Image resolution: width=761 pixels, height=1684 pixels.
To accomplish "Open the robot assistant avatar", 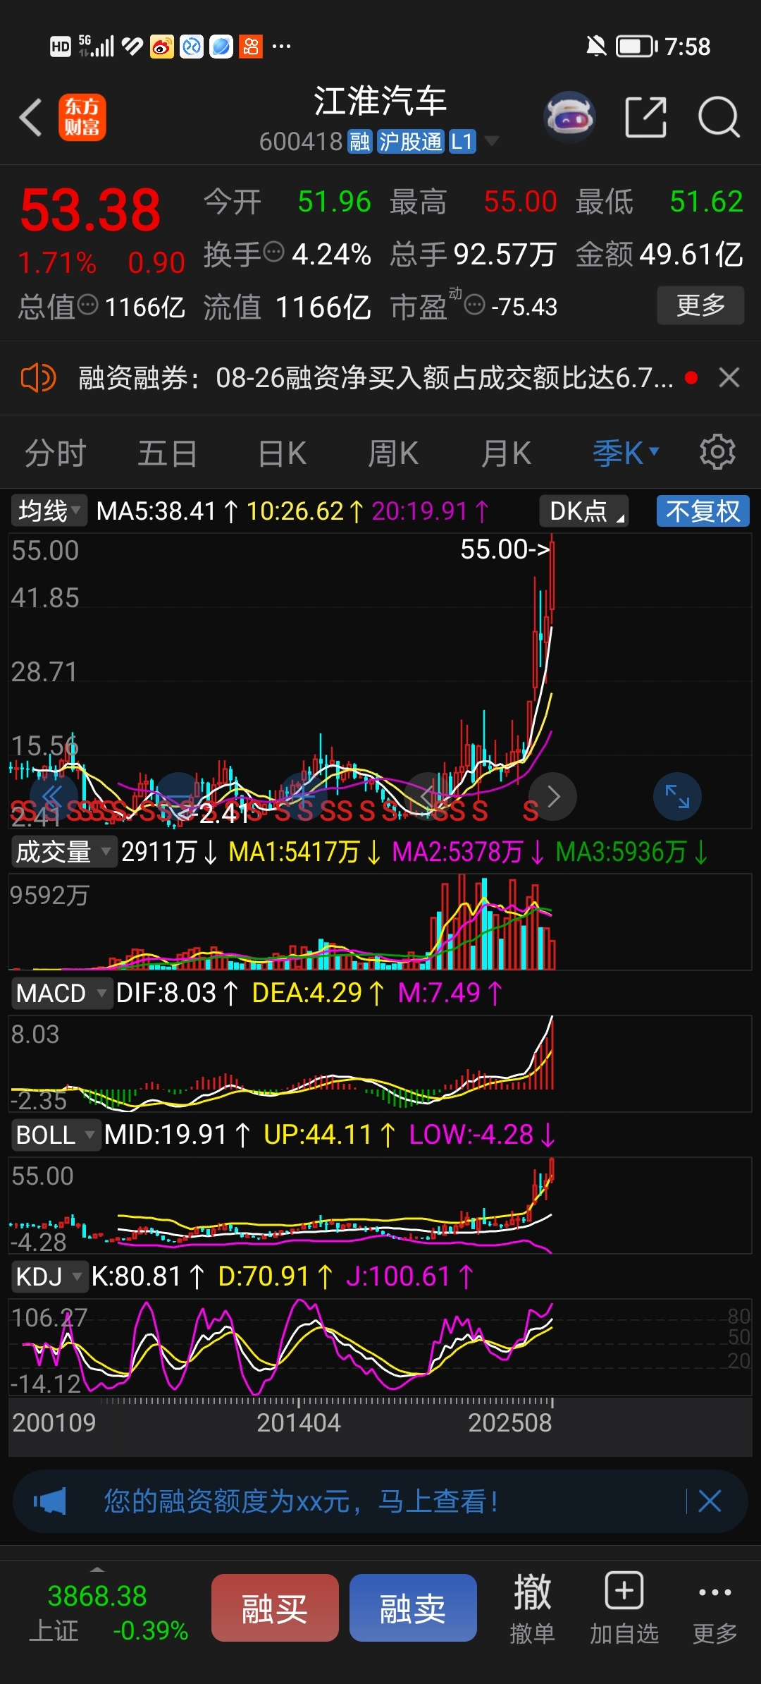I will 569,117.
